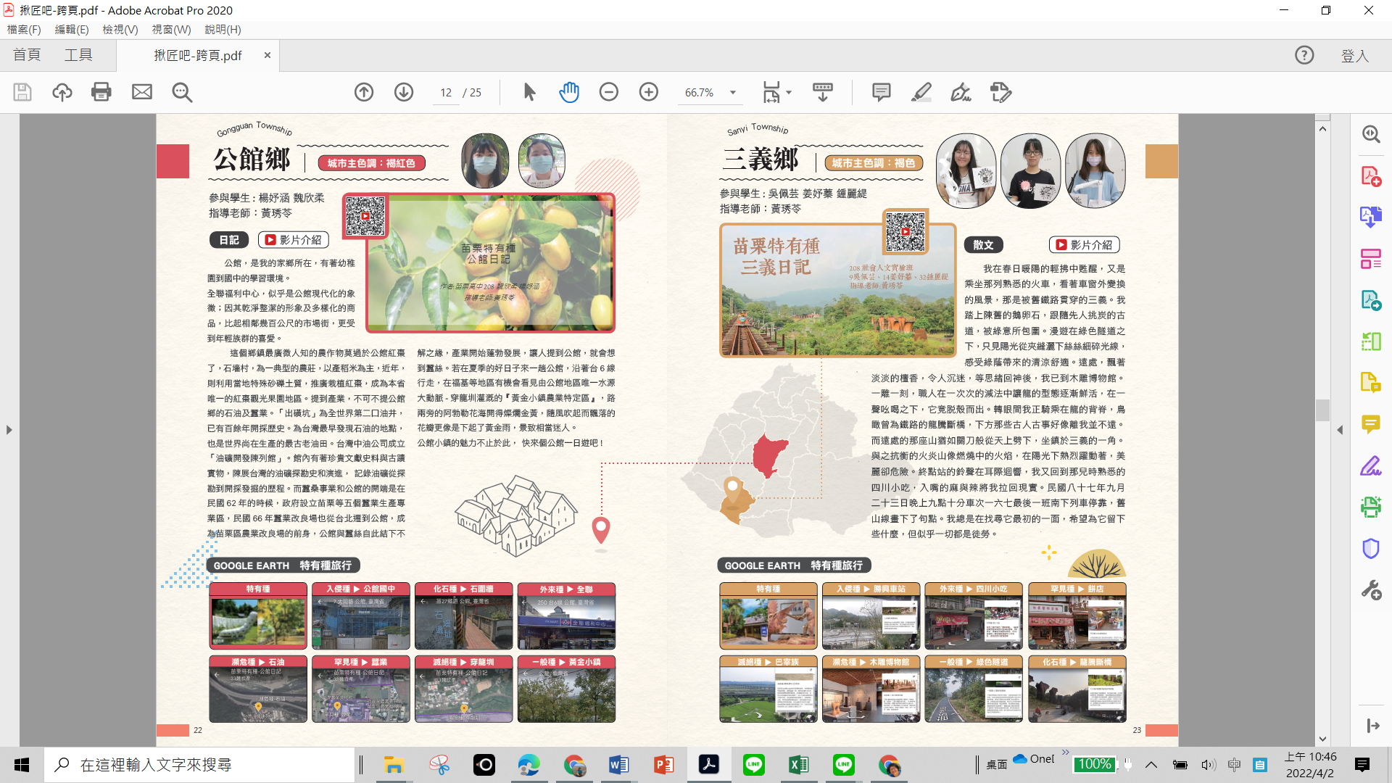The width and height of the screenshot is (1392, 783).
Task: Open the volume speaker icon
Action: pyautogui.click(x=1207, y=765)
